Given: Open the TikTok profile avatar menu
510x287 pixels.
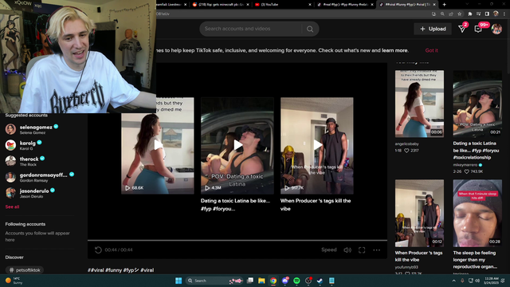Looking at the screenshot, I should point(496,29).
